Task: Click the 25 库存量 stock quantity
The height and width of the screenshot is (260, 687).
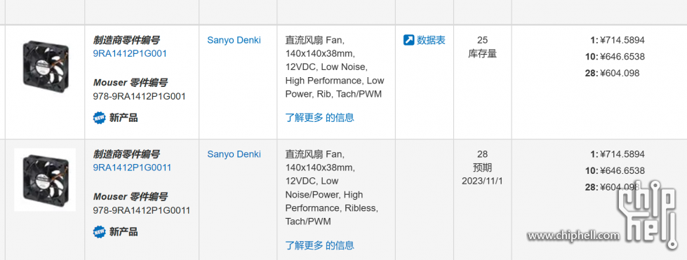Action: coord(482,47)
